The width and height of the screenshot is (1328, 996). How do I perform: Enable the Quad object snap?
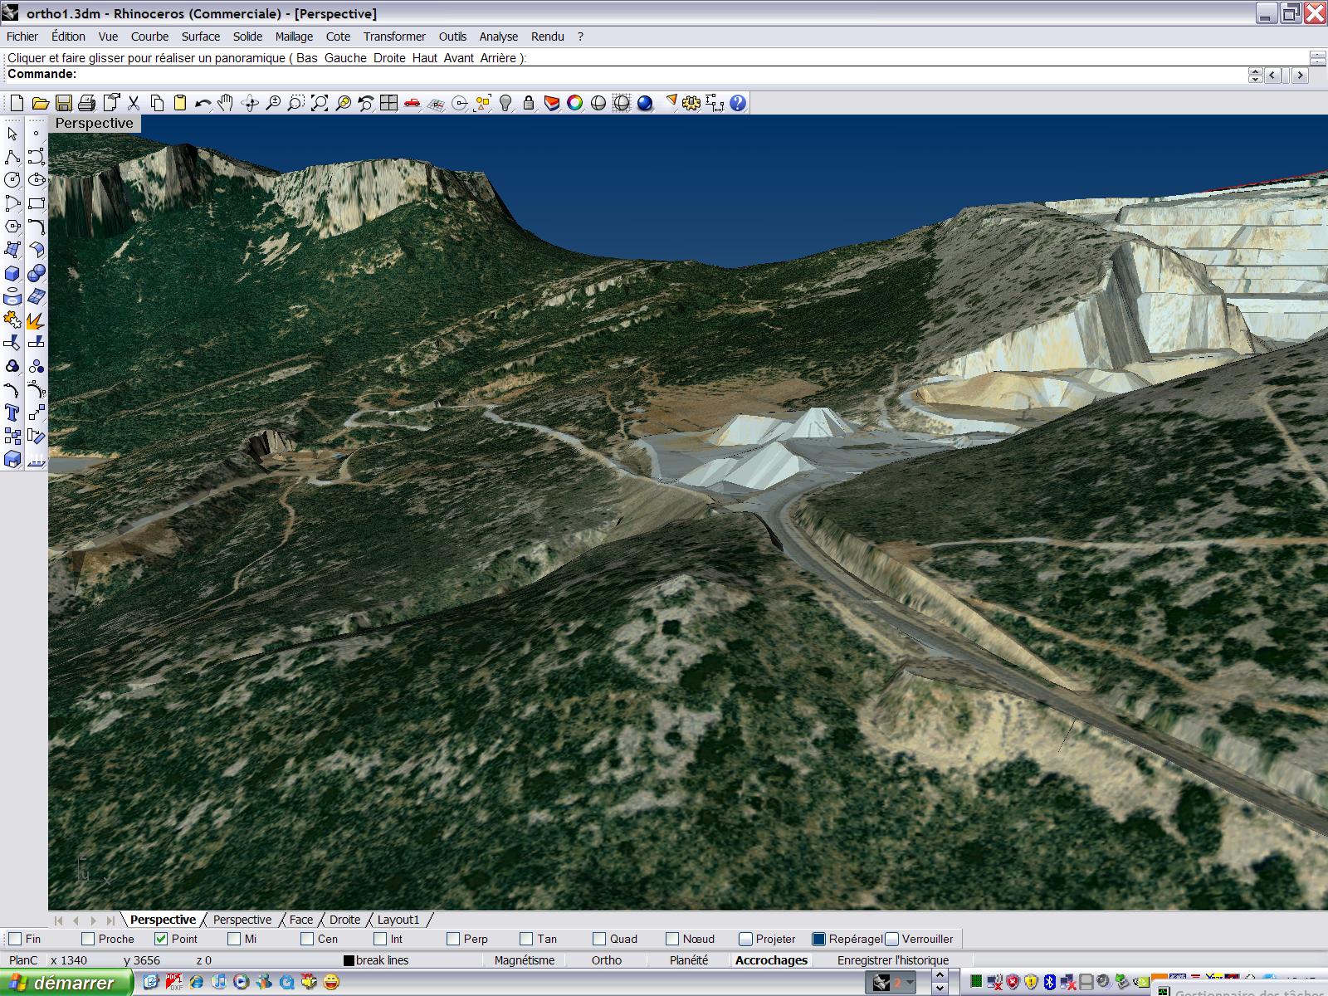point(599,939)
